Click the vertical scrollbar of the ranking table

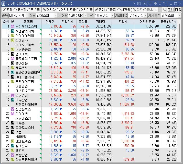click(x=179, y=57)
